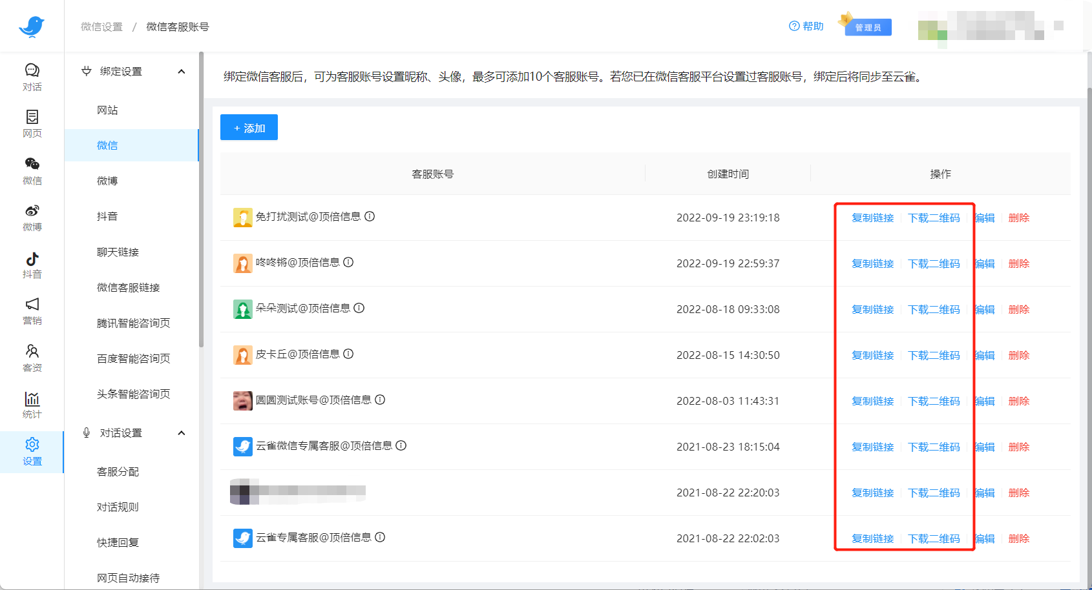The height and width of the screenshot is (590, 1092).
Task: Click the info icon beside 免打扰测试@顶倍信息
Action: tap(369, 218)
